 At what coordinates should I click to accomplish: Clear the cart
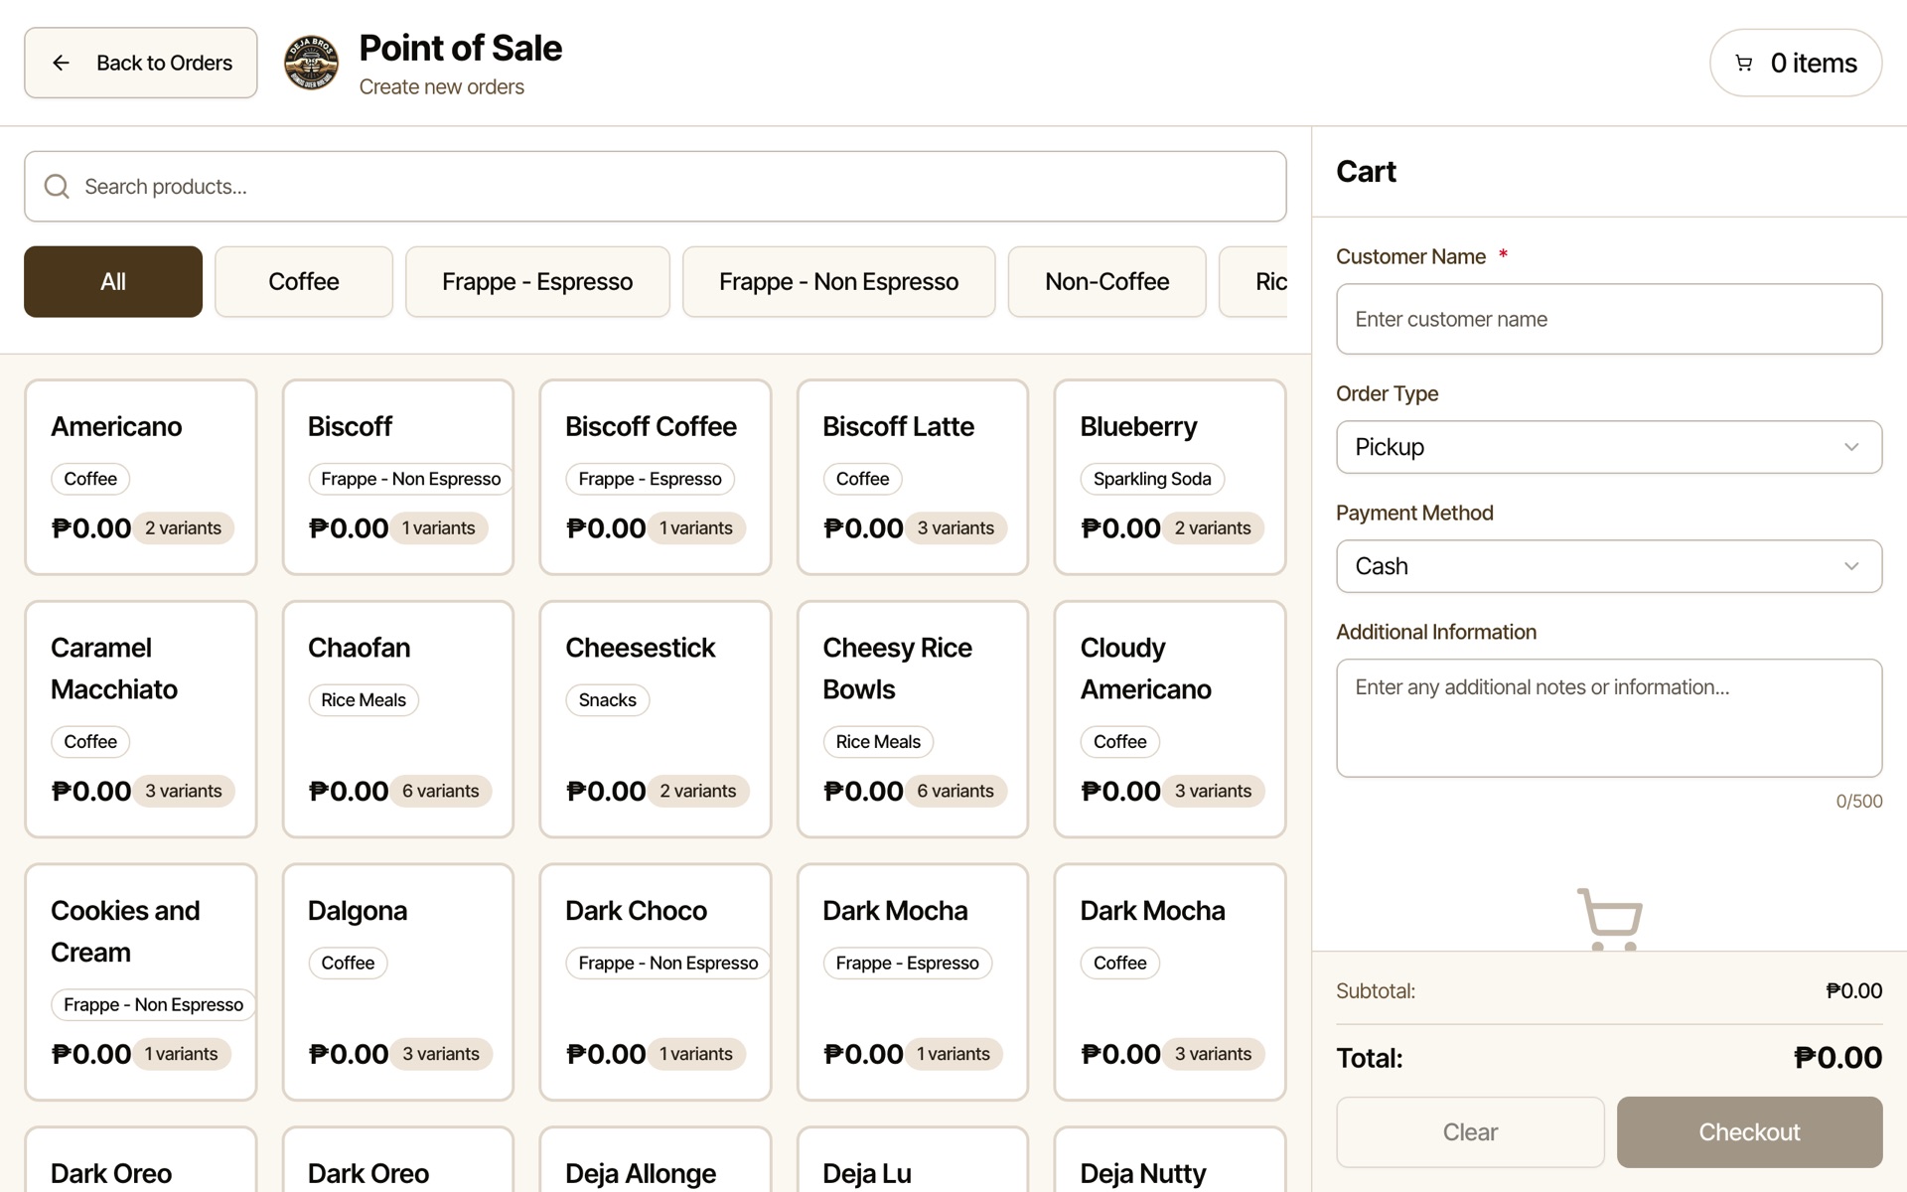click(x=1470, y=1132)
